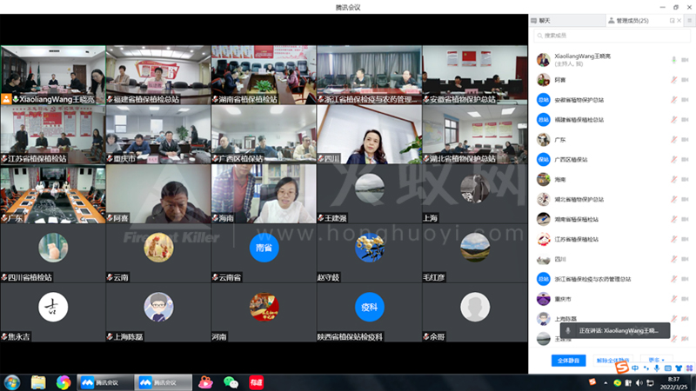This screenshot has width=696, height=391.
Task: Expand the 更多 dropdown at panel bottom
Action: (656, 360)
